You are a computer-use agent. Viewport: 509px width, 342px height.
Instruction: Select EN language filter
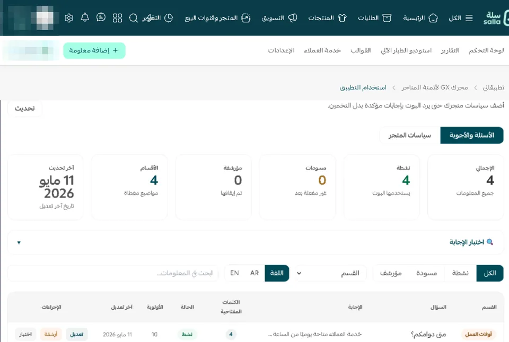coord(234,273)
